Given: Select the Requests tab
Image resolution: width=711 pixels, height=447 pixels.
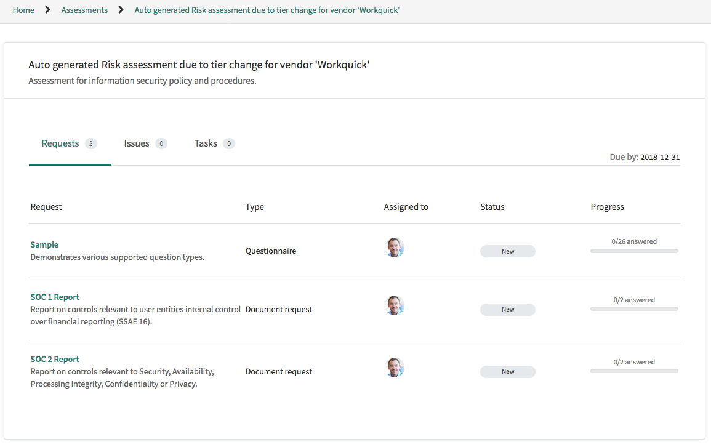Looking at the screenshot, I should (x=70, y=143).
